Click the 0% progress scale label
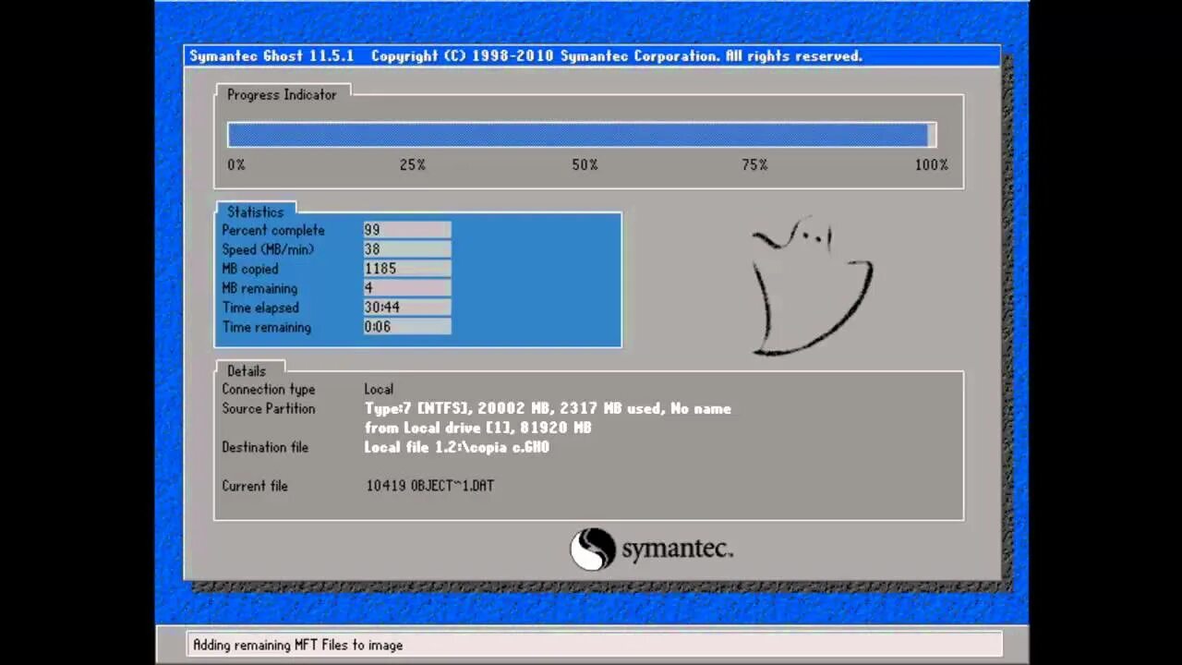The width and height of the screenshot is (1182, 665). 236,164
